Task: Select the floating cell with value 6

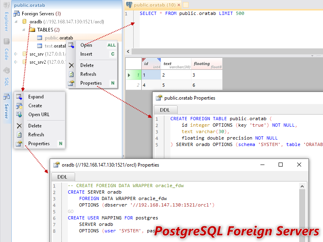Action: (207, 85)
